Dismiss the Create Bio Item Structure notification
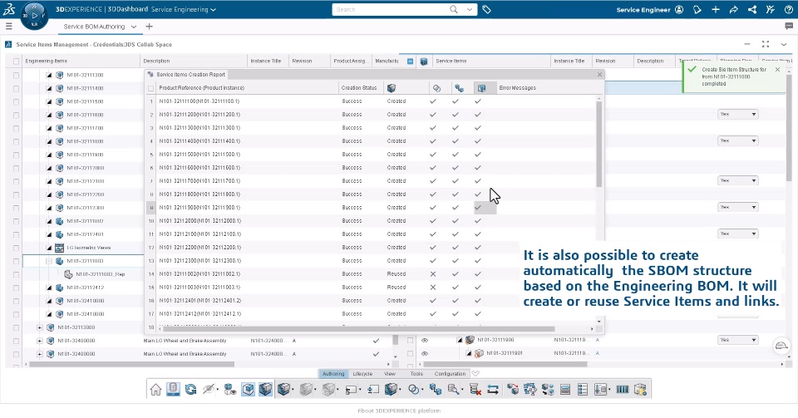 coord(778,69)
